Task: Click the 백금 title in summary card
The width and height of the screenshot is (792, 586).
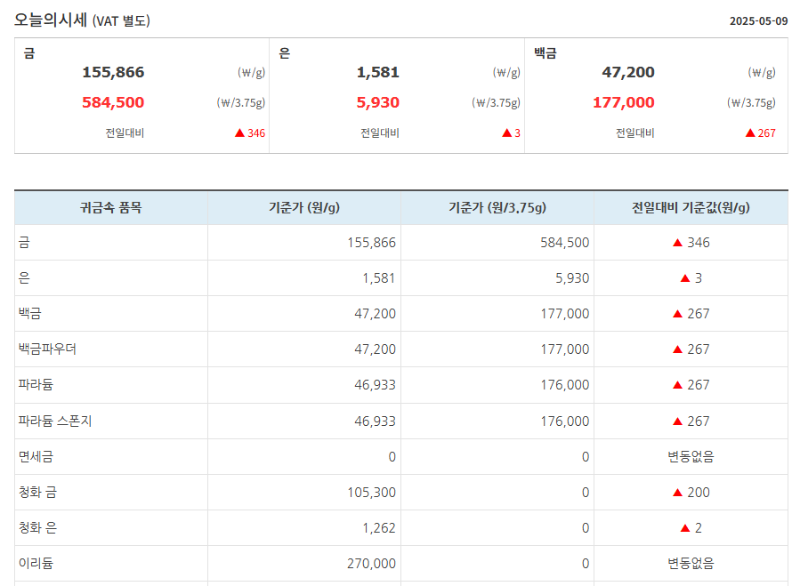Action: [x=546, y=53]
